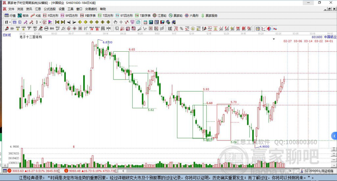This screenshot has width=337, height=181.
Task: Expand the blue side panel arrow
Action: point(334,136)
